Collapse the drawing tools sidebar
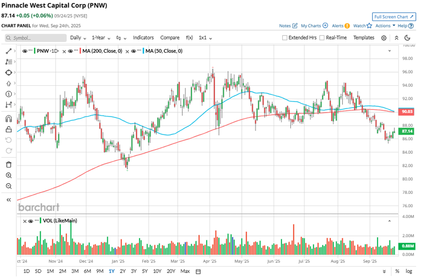 [8, 199]
